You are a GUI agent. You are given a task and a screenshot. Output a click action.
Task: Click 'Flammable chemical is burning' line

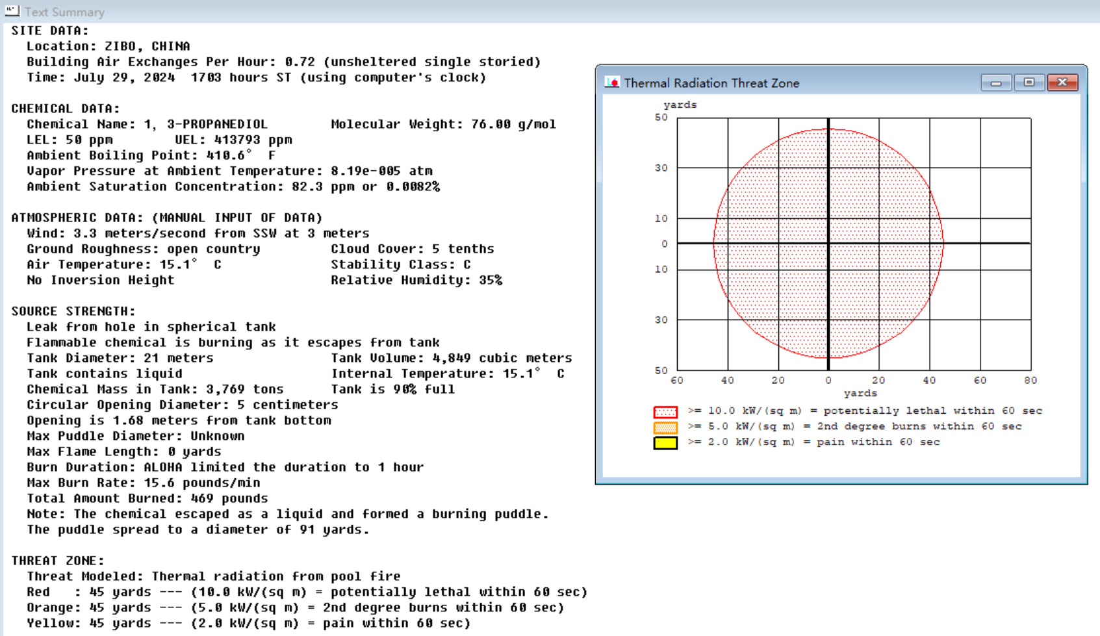point(233,342)
